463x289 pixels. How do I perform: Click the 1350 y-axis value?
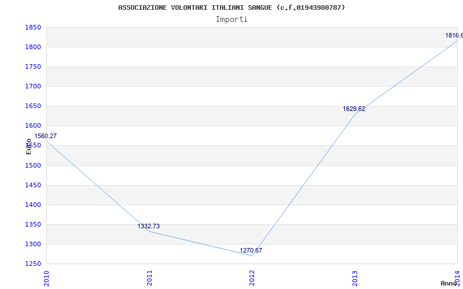[33, 225]
